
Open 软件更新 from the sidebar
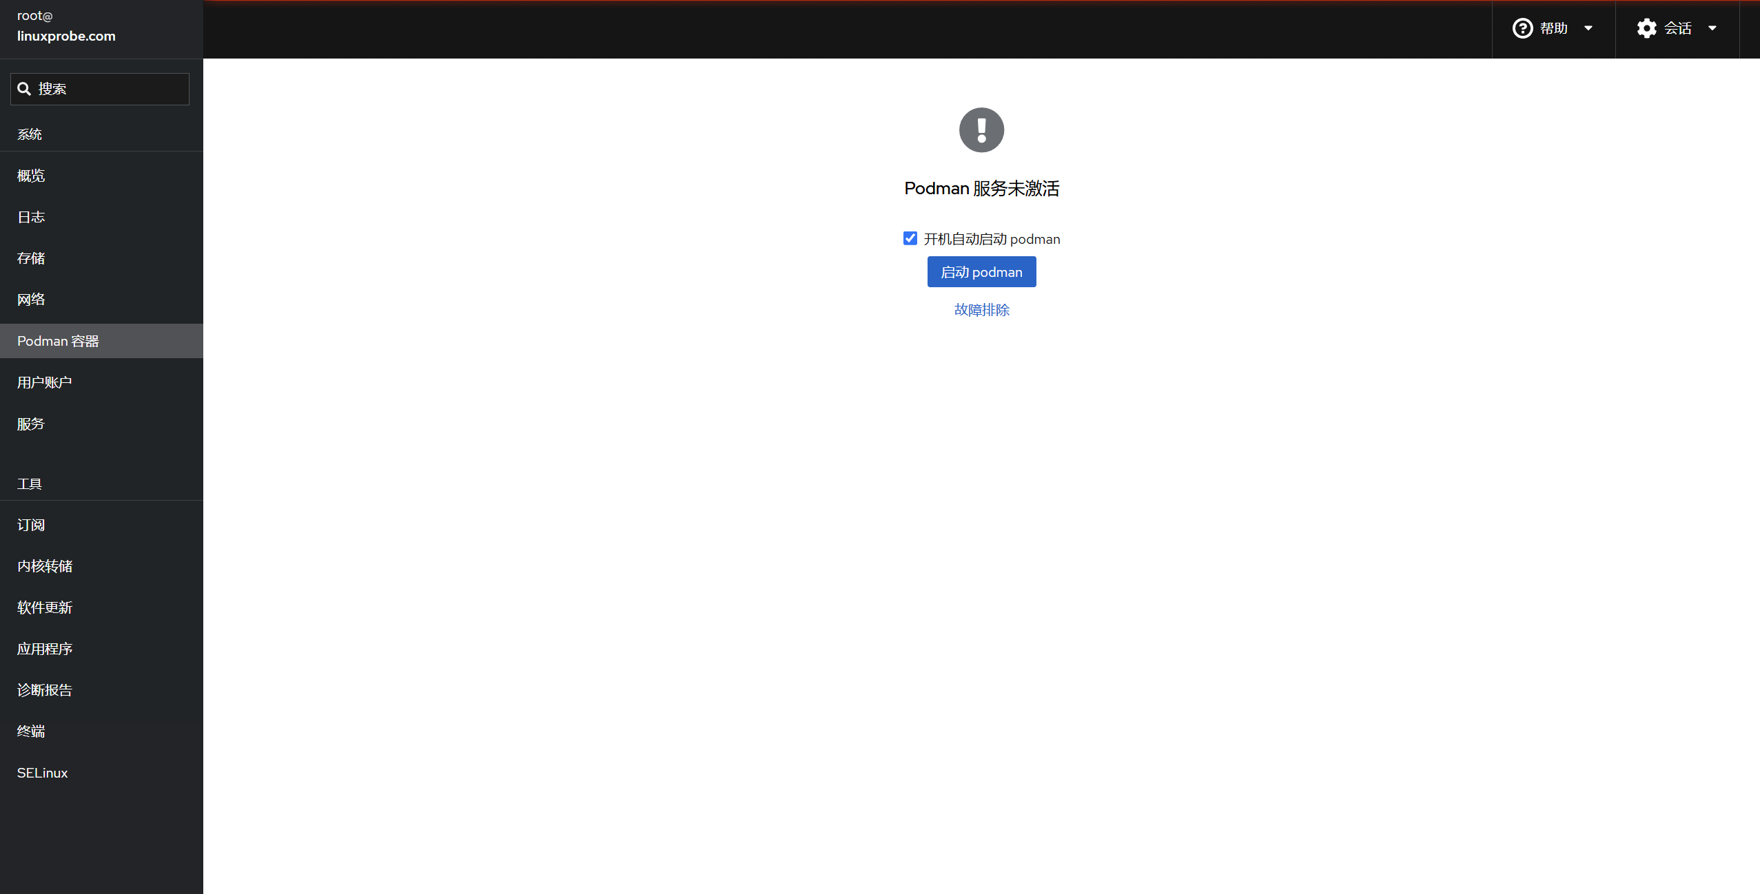pos(45,607)
